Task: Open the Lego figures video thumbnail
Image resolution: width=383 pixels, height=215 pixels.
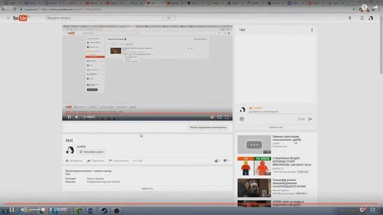Action: [254, 166]
